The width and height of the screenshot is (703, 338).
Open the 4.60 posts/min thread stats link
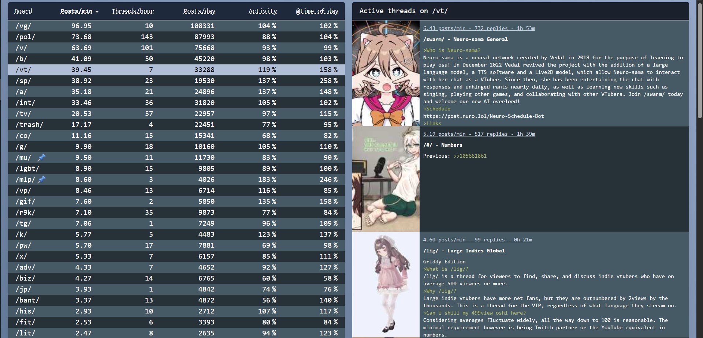click(x=477, y=240)
